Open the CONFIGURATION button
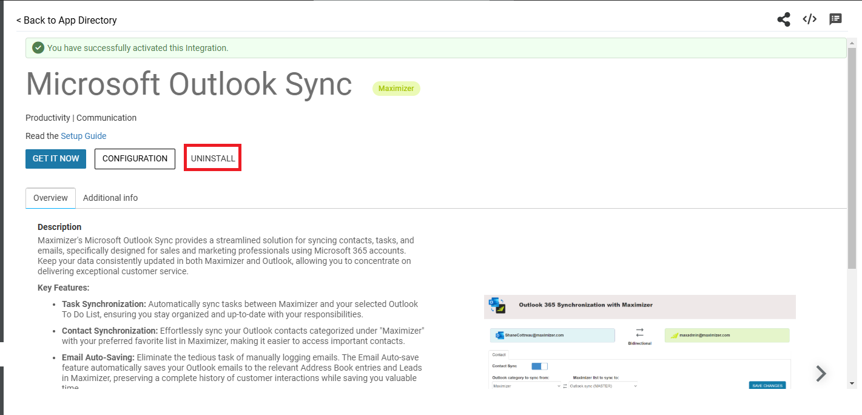This screenshot has height=415, width=862. [x=135, y=158]
